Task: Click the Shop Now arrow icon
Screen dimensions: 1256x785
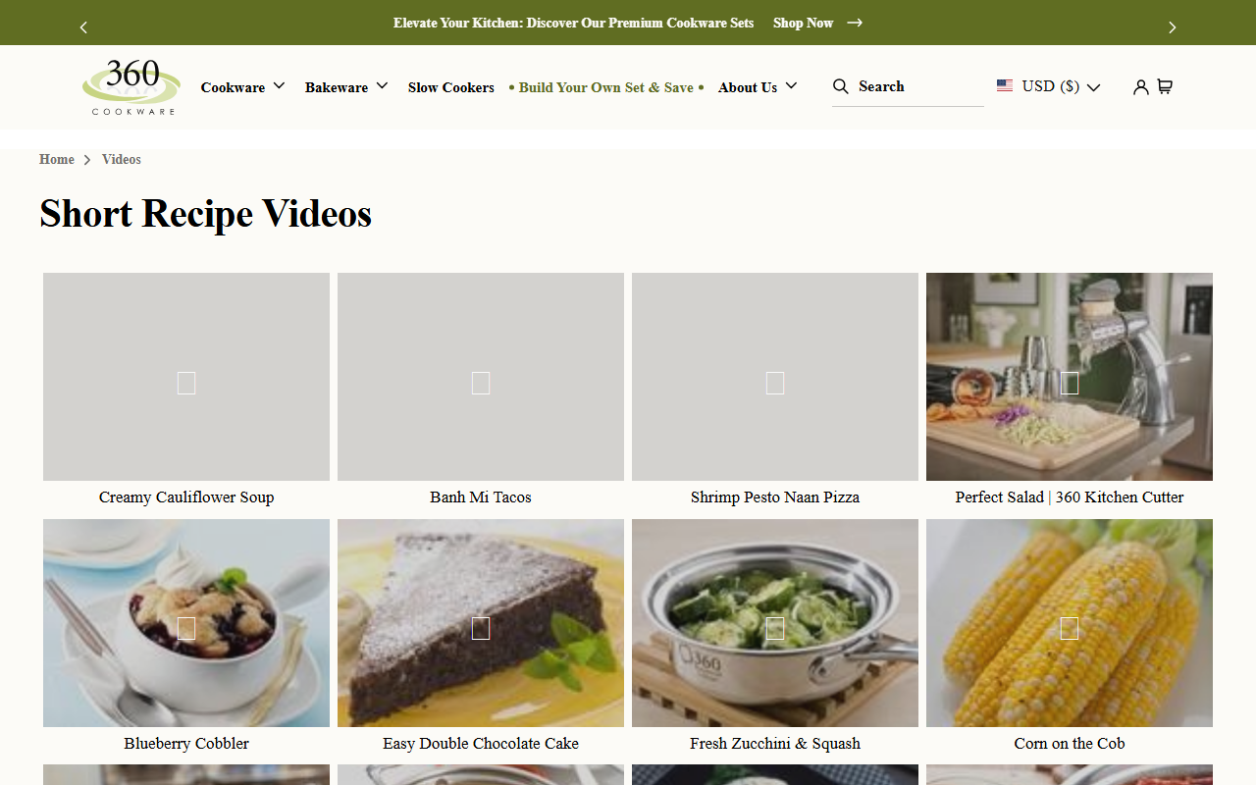Action: point(855,23)
